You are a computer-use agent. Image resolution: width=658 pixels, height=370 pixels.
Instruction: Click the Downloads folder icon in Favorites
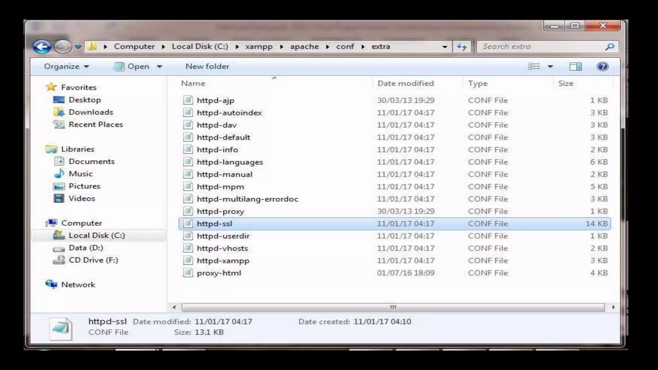(x=59, y=112)
